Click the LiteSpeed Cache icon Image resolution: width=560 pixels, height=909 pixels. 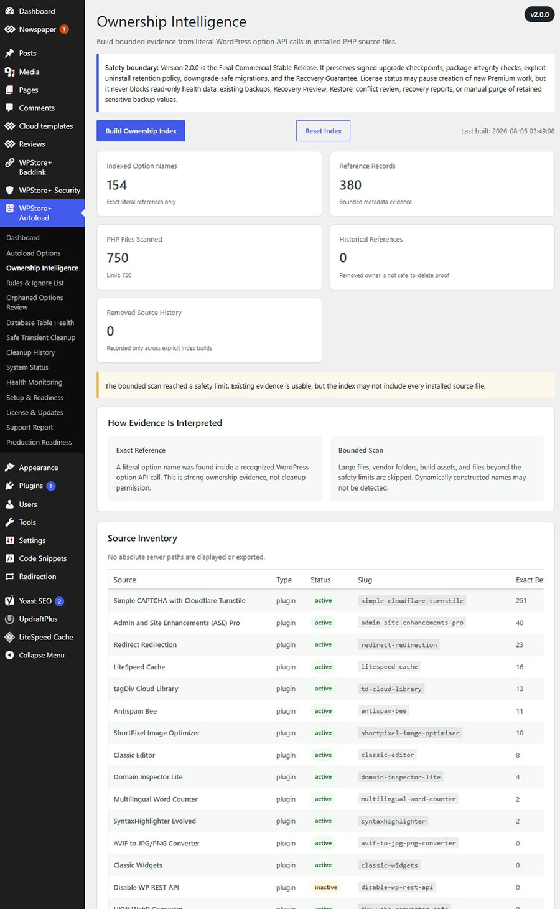9,637
